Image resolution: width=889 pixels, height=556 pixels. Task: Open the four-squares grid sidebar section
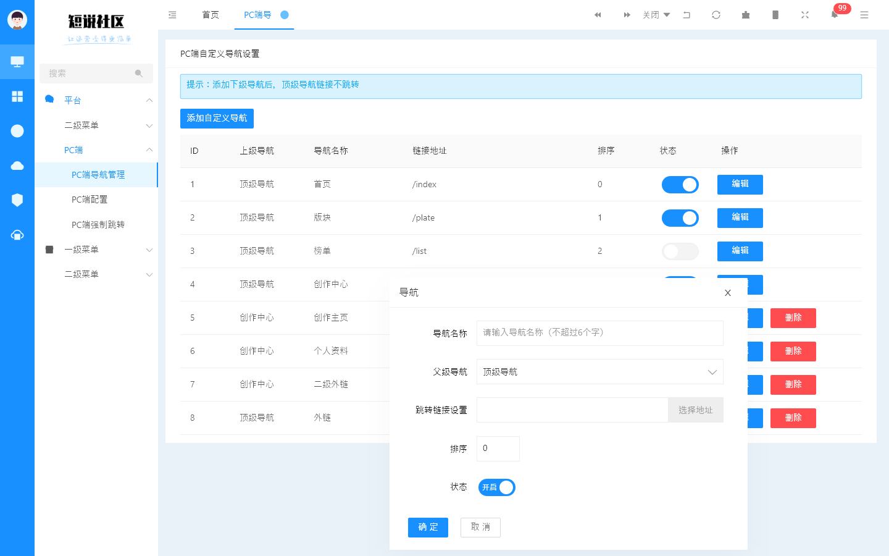tap(17, 96)
